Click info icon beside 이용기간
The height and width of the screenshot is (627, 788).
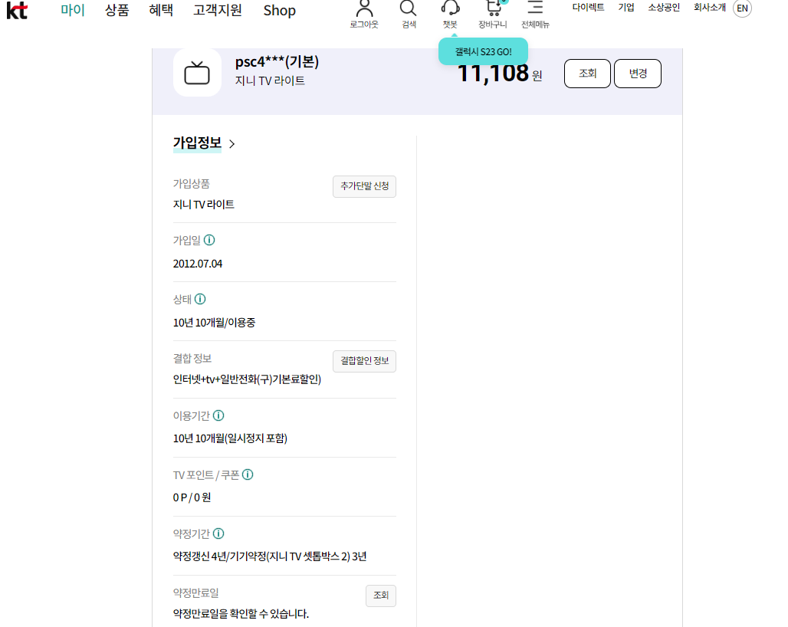pos(218,415)
